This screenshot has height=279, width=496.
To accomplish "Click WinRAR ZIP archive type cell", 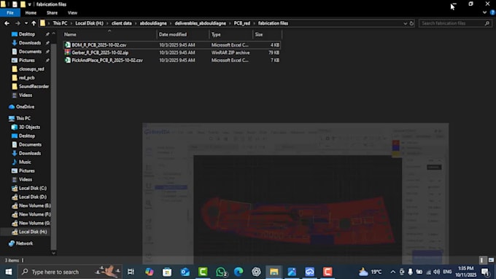I will pyautogui.click(x=230, y=52).
